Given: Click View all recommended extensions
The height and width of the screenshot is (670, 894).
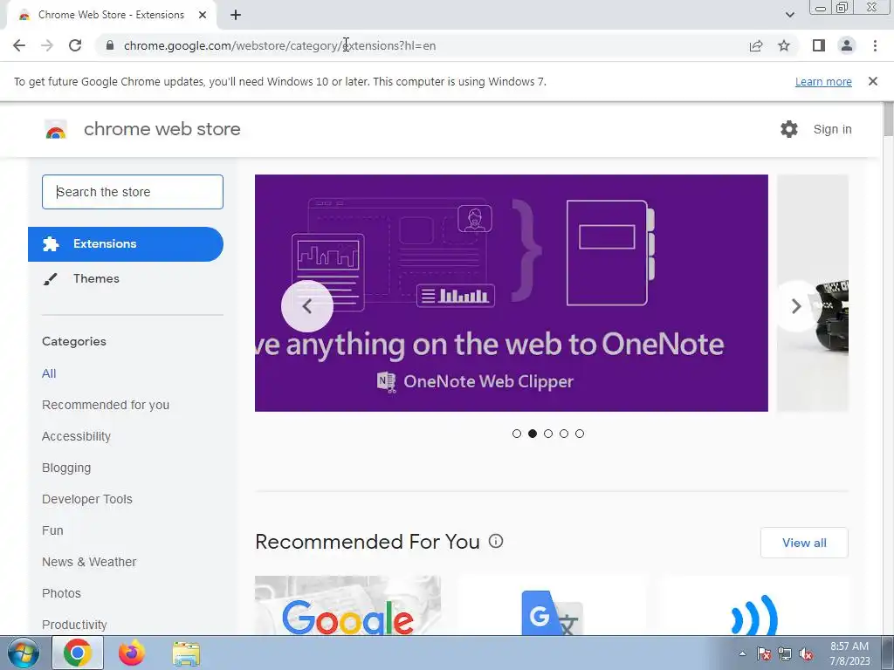Looking at the screenshot, I should point(804,543).
